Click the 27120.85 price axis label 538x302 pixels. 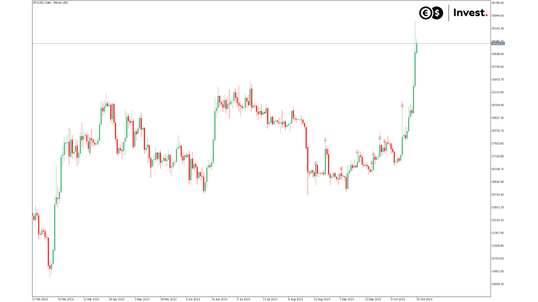pos(498,156)
